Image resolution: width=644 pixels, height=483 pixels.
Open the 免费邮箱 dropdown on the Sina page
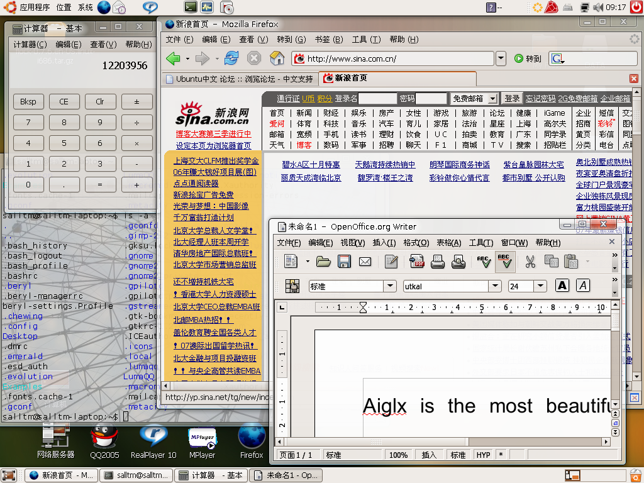tap(492, 99)
